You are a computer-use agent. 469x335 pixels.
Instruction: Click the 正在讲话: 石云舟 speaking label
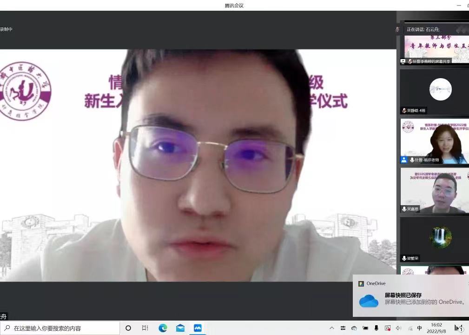[423, 29]
